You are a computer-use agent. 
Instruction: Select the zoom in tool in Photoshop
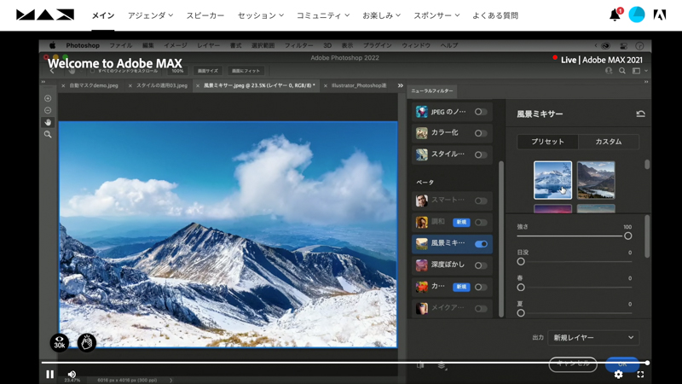(48, 98)
